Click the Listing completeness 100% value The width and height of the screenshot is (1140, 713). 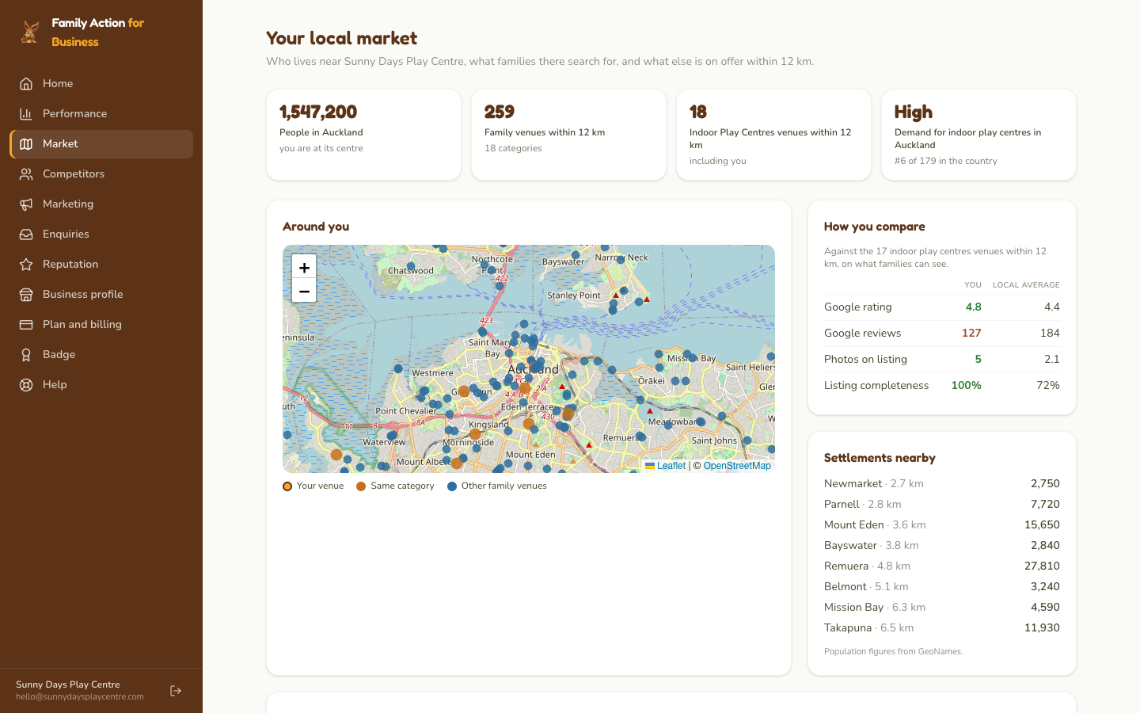[966, 385]
